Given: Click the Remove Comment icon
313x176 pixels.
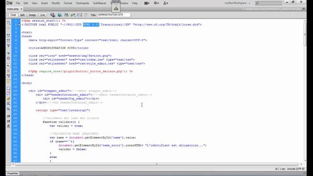Looking at the screenshot, I should 8,93.
